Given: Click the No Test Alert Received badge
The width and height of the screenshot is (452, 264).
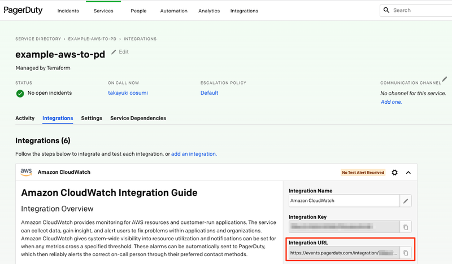Looking at the screenshot, I should pos(363,173).
